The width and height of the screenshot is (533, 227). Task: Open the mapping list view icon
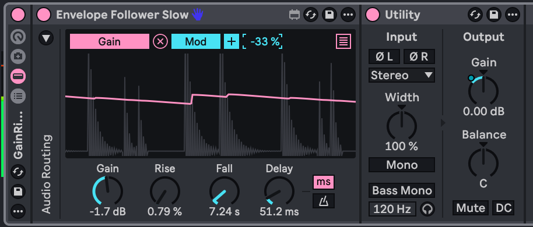point(343,42)
